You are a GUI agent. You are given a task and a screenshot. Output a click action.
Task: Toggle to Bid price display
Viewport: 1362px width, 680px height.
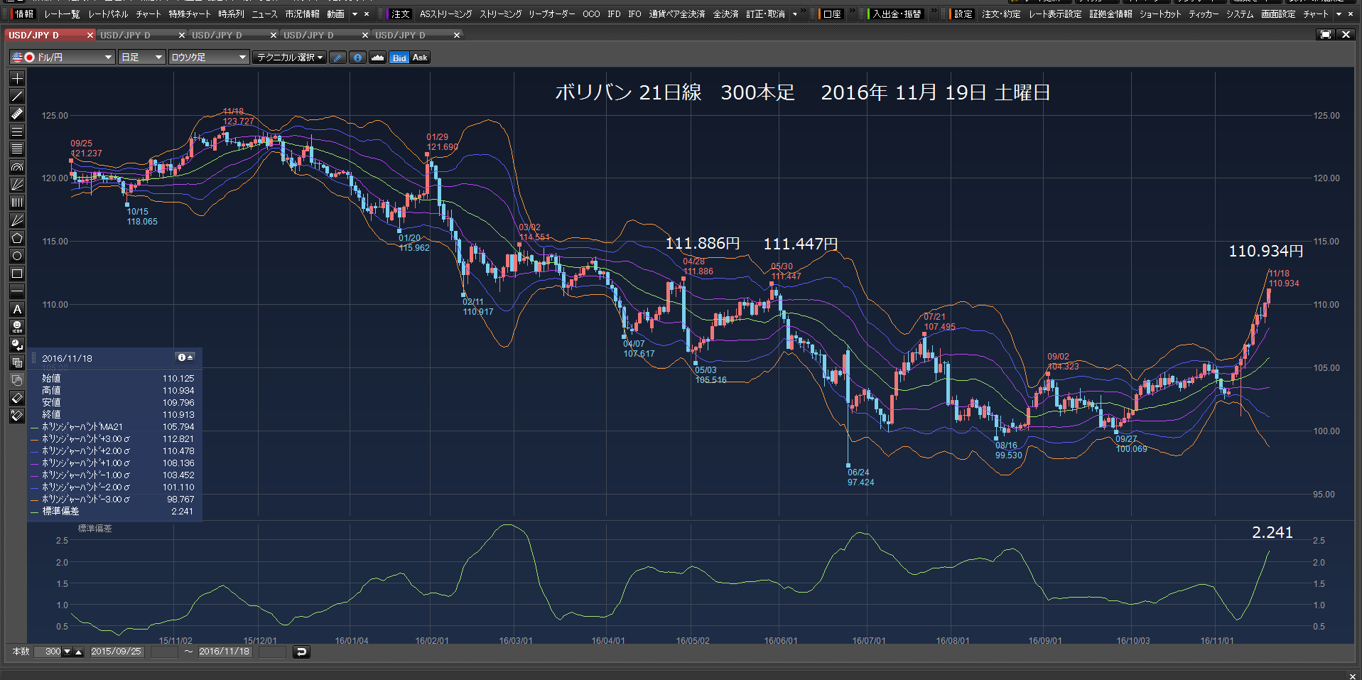pyautogui.click(x=399, y=58)
